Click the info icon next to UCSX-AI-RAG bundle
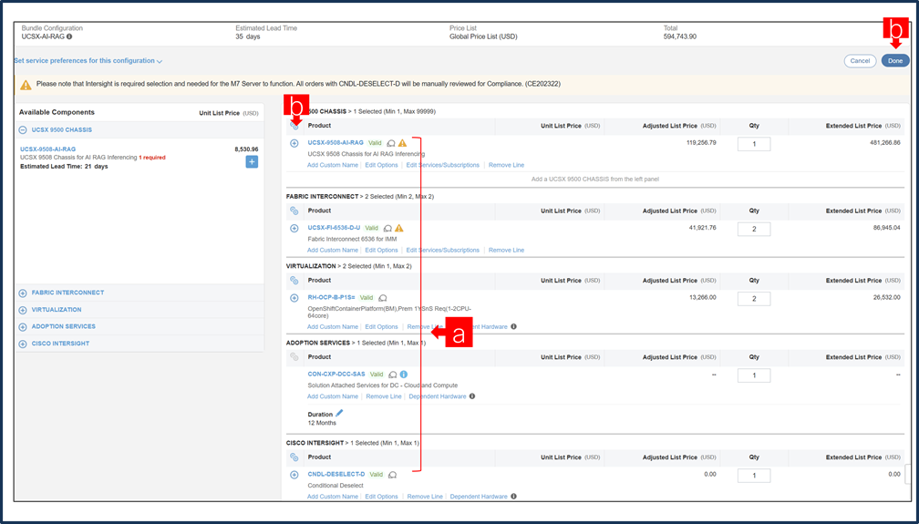Viewport: 919px width, 524px height. pyautogui.click(x=69, y=36)
